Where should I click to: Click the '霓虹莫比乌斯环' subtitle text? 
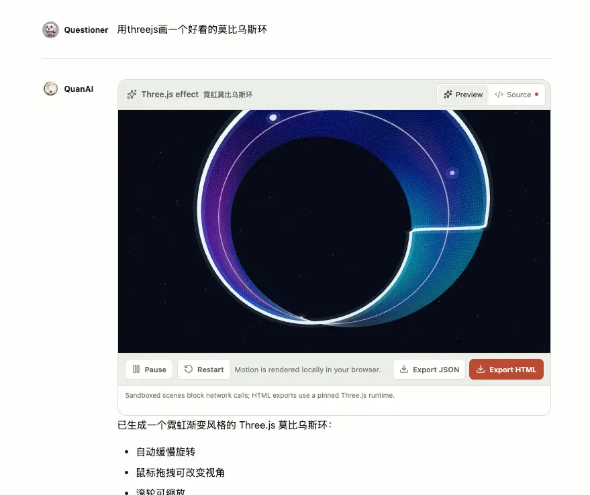[228, 95]
